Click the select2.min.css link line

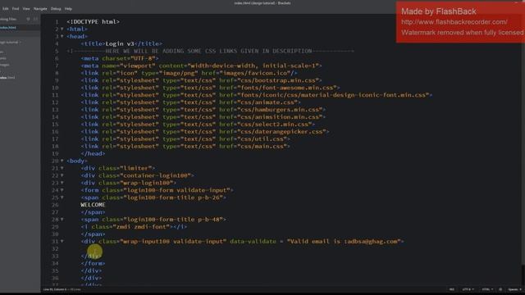click(198, 125)
